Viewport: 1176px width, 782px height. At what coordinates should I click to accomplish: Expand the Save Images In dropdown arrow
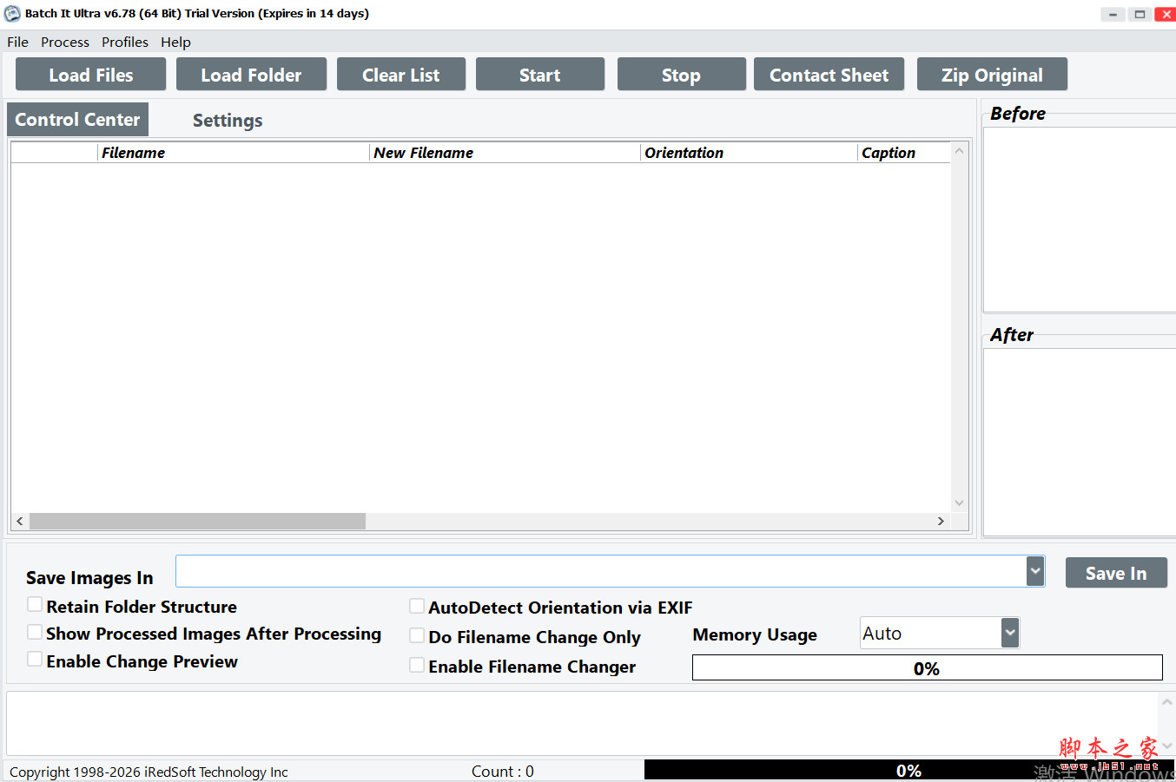pyautogui.click(x=1034, y=571)
